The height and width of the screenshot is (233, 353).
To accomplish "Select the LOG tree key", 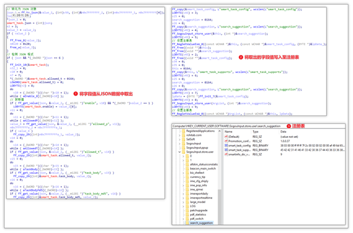I will click(x=193, y=206).
